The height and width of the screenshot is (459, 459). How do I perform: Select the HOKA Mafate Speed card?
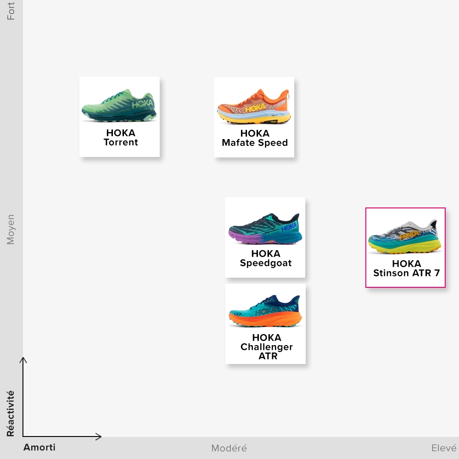coord(254,117)
